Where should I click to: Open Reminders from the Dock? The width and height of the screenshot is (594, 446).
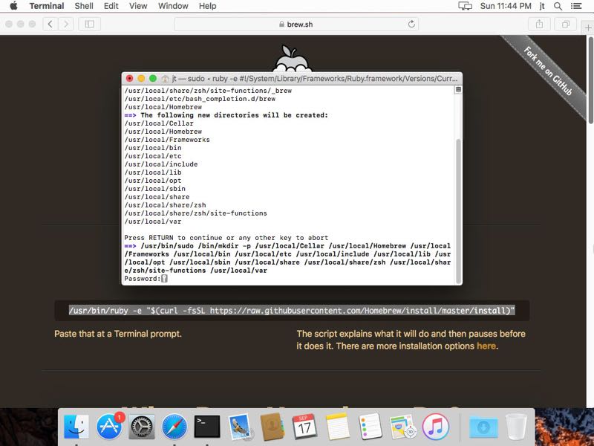coord(370,427)
